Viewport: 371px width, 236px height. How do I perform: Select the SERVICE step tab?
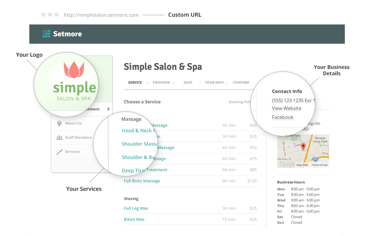[135, 83]
